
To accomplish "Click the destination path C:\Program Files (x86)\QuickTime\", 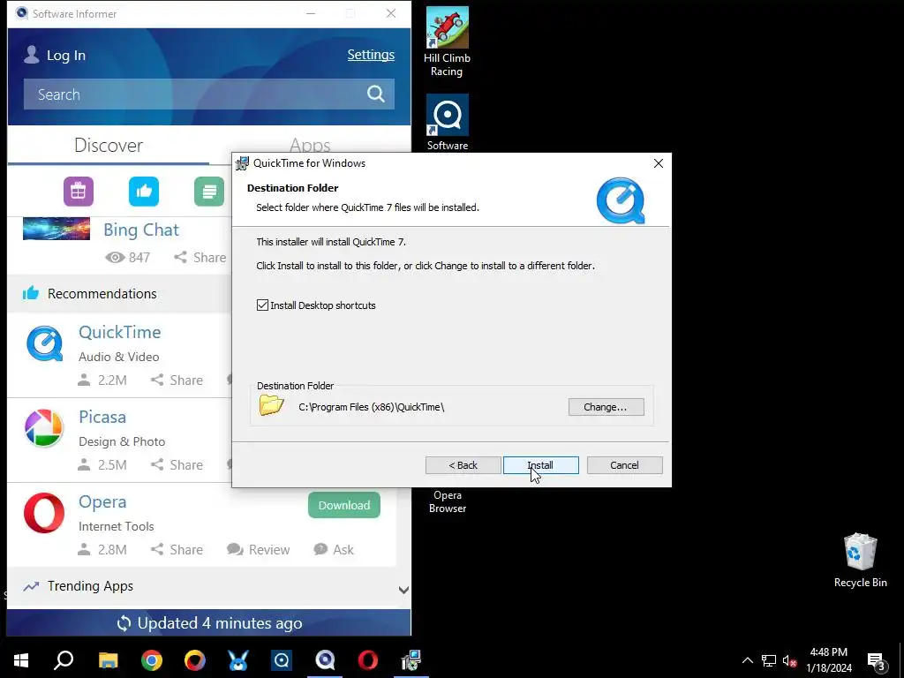I will click(372, 407).
